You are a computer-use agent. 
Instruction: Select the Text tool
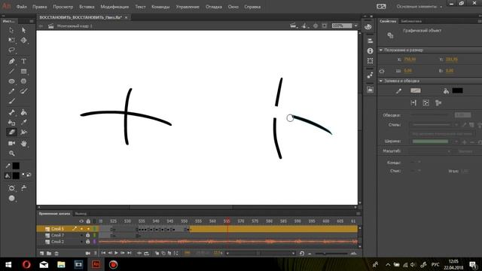pyautogui.click(x=23, y=61)
